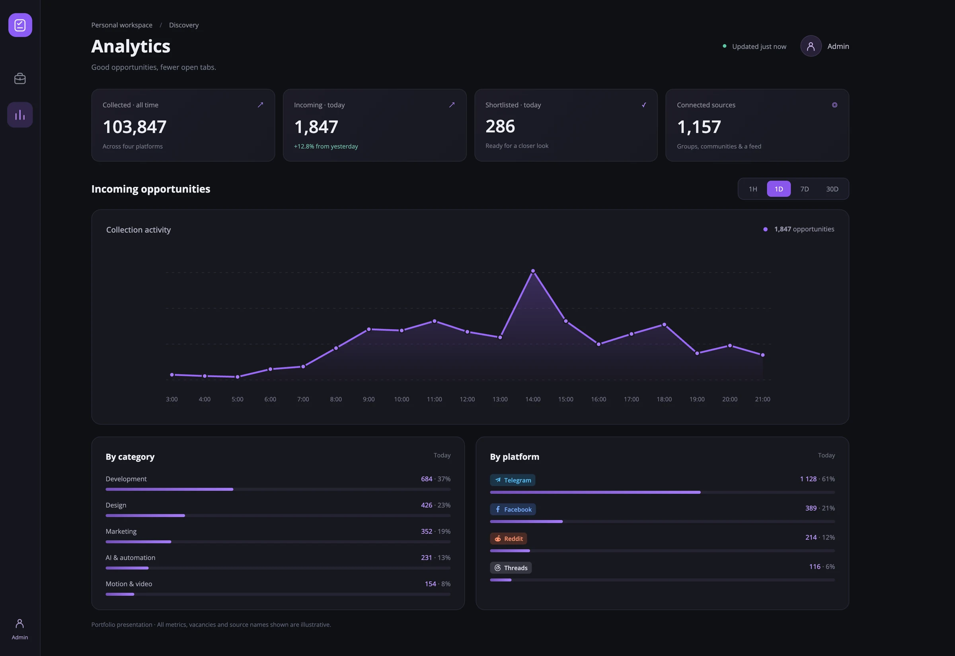Screen dimensions: 955x656
Task: Click the Facebook platform badge
Action: pos(513,509)
